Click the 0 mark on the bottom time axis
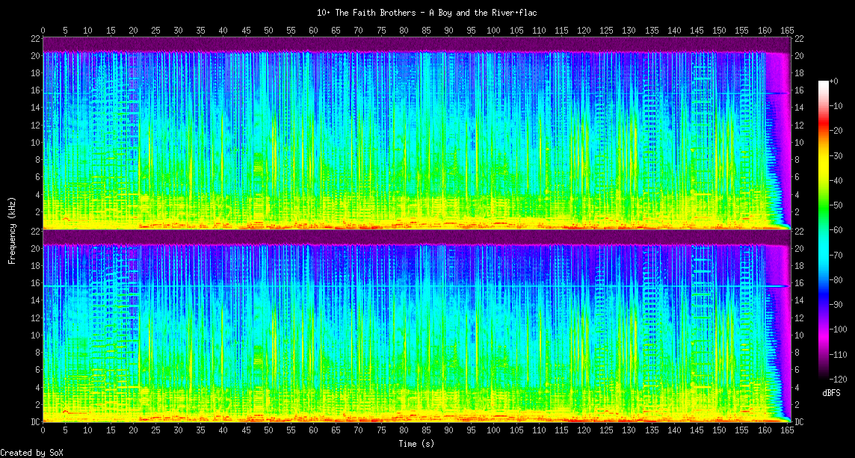The height and width of the screenshot is (458, 855). tap(43, 431)
